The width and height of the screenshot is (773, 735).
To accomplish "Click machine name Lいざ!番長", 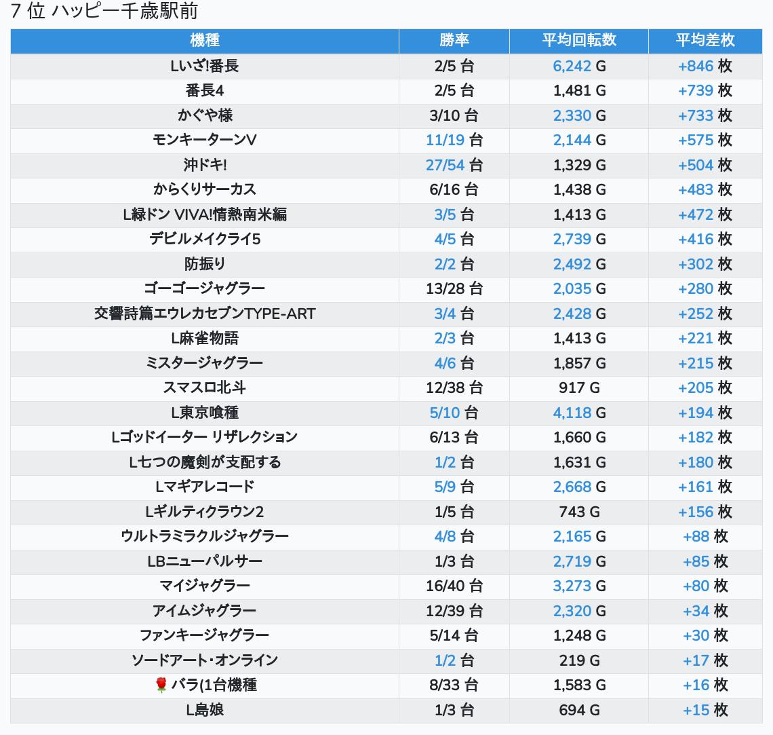I will [x=205, y=66].
